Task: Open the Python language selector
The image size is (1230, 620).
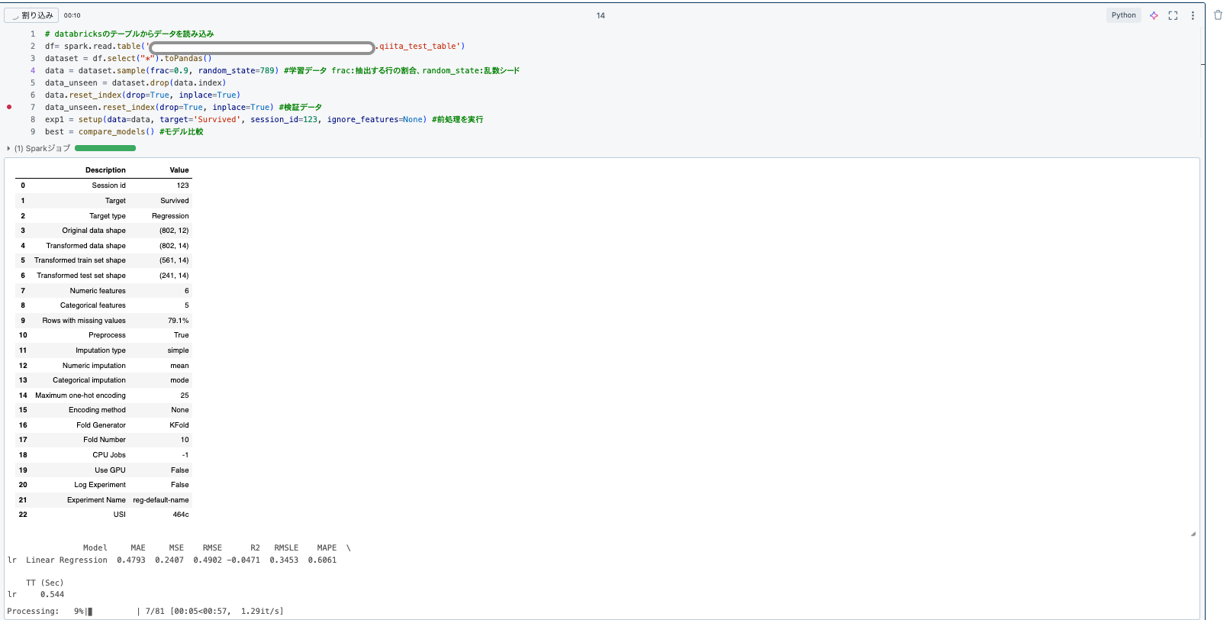Action: (x=1123, y=15)
